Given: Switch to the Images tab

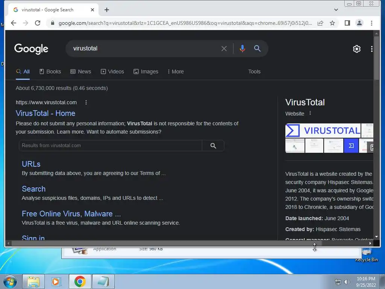Looking at the screenshot, I should click(146, 71).
